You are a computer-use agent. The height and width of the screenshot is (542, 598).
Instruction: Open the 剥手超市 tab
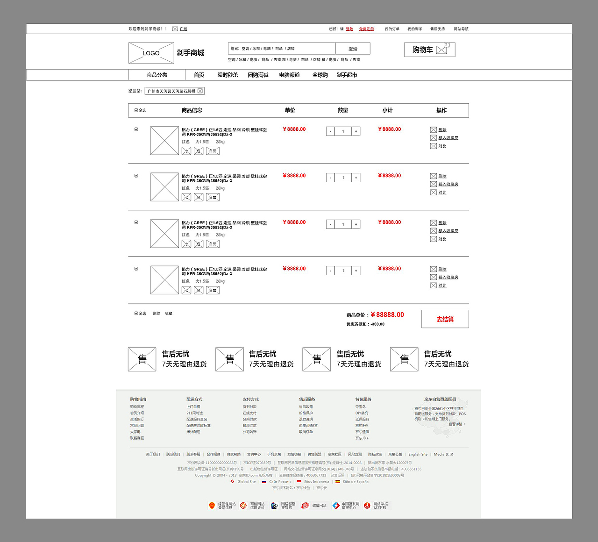click(x=347, y=75)
